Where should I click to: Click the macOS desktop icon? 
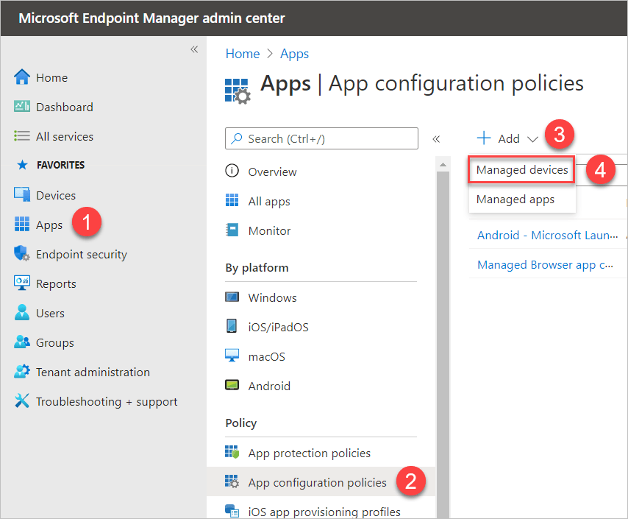point(232,356)
